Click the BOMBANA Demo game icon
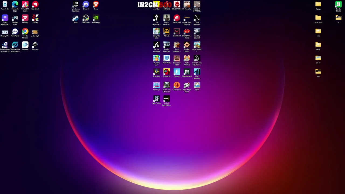The width and height of the screenshot is (345, 194). 187,31
